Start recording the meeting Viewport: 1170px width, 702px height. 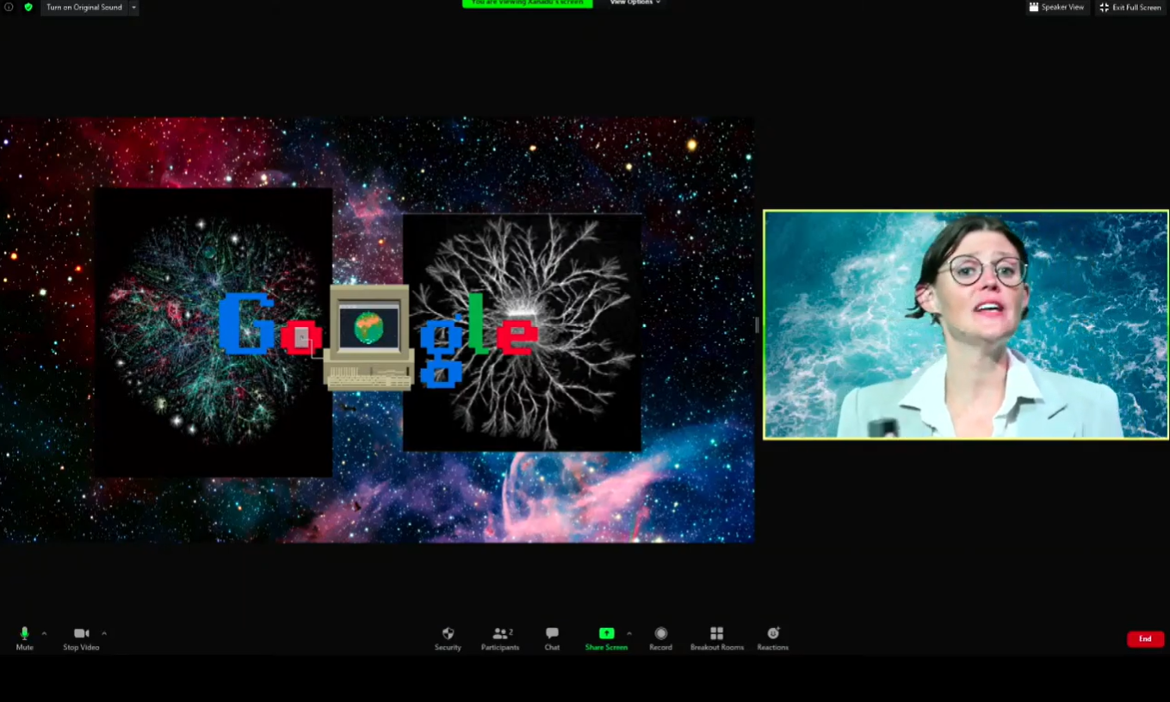(660, 638)
